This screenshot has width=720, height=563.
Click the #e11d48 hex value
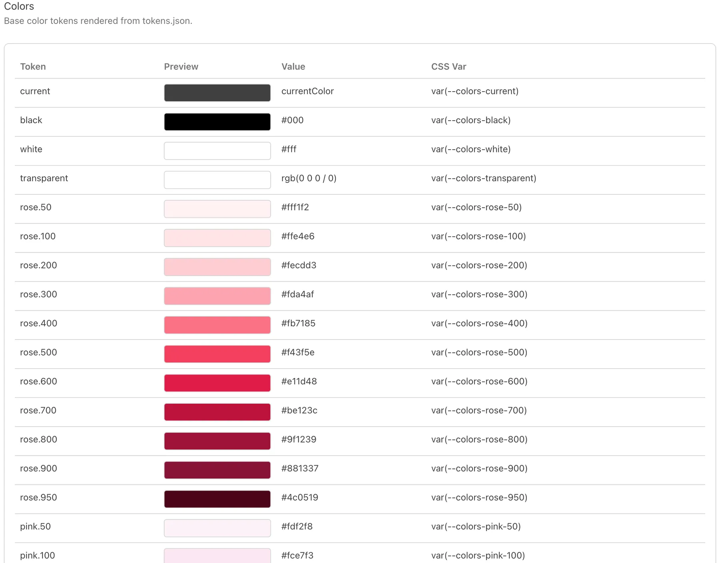[299, 381]
